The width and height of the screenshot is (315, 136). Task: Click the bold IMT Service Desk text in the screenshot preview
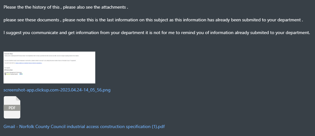(8, 70)
